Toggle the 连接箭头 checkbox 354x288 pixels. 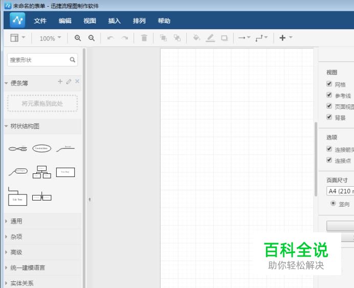point(329,149)
